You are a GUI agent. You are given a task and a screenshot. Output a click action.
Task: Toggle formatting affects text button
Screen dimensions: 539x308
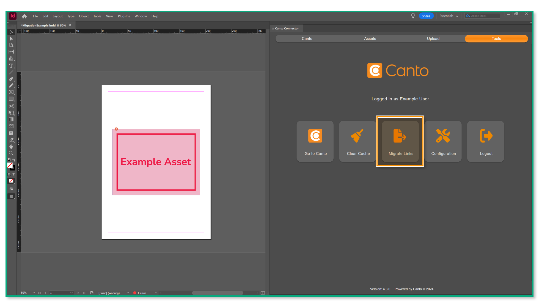pyautogui.click(x=14, y=174)
